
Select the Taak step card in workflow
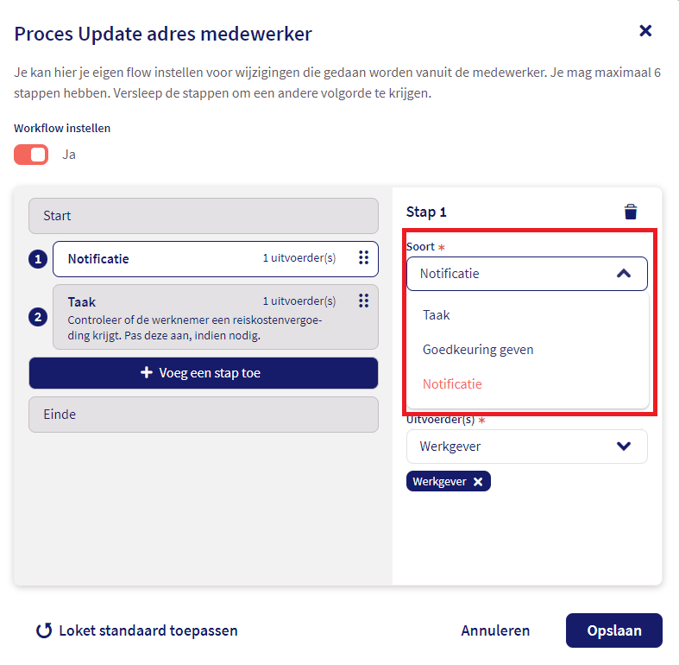[x=215, y=317]
